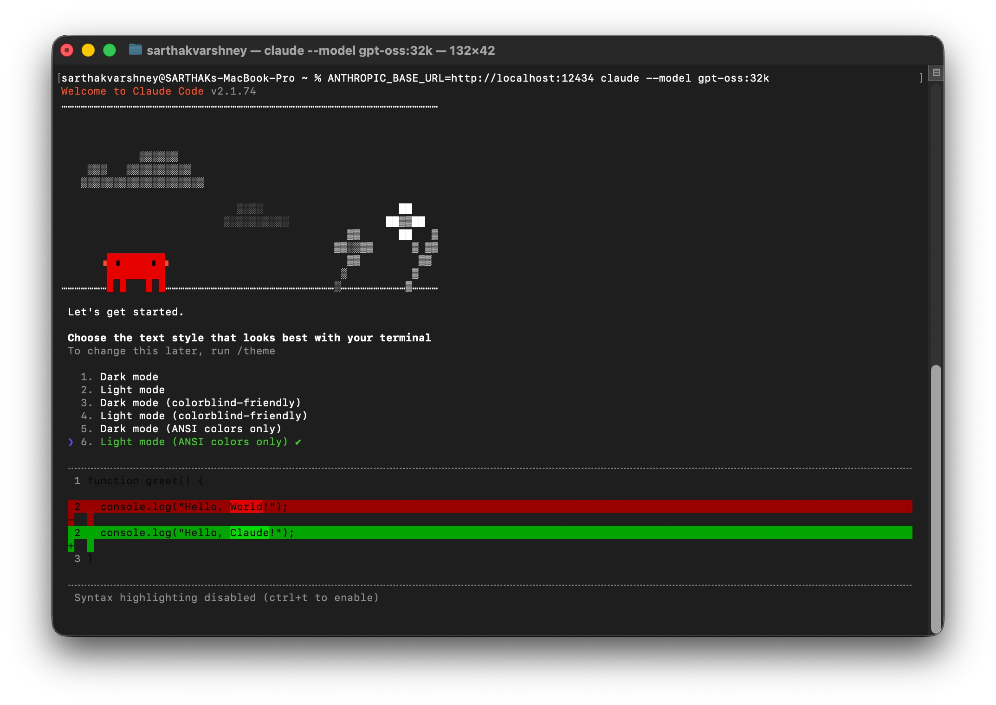
Task: Pick Dark mode (ANSI colors only)
Action: pos(181,429)
